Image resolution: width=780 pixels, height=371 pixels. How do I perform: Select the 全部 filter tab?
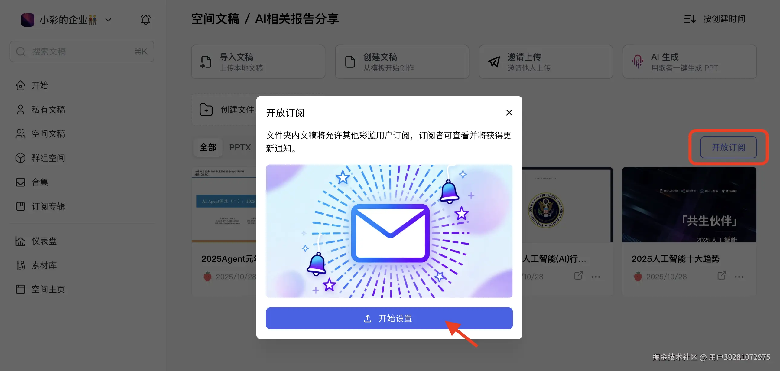coord(208,148)
